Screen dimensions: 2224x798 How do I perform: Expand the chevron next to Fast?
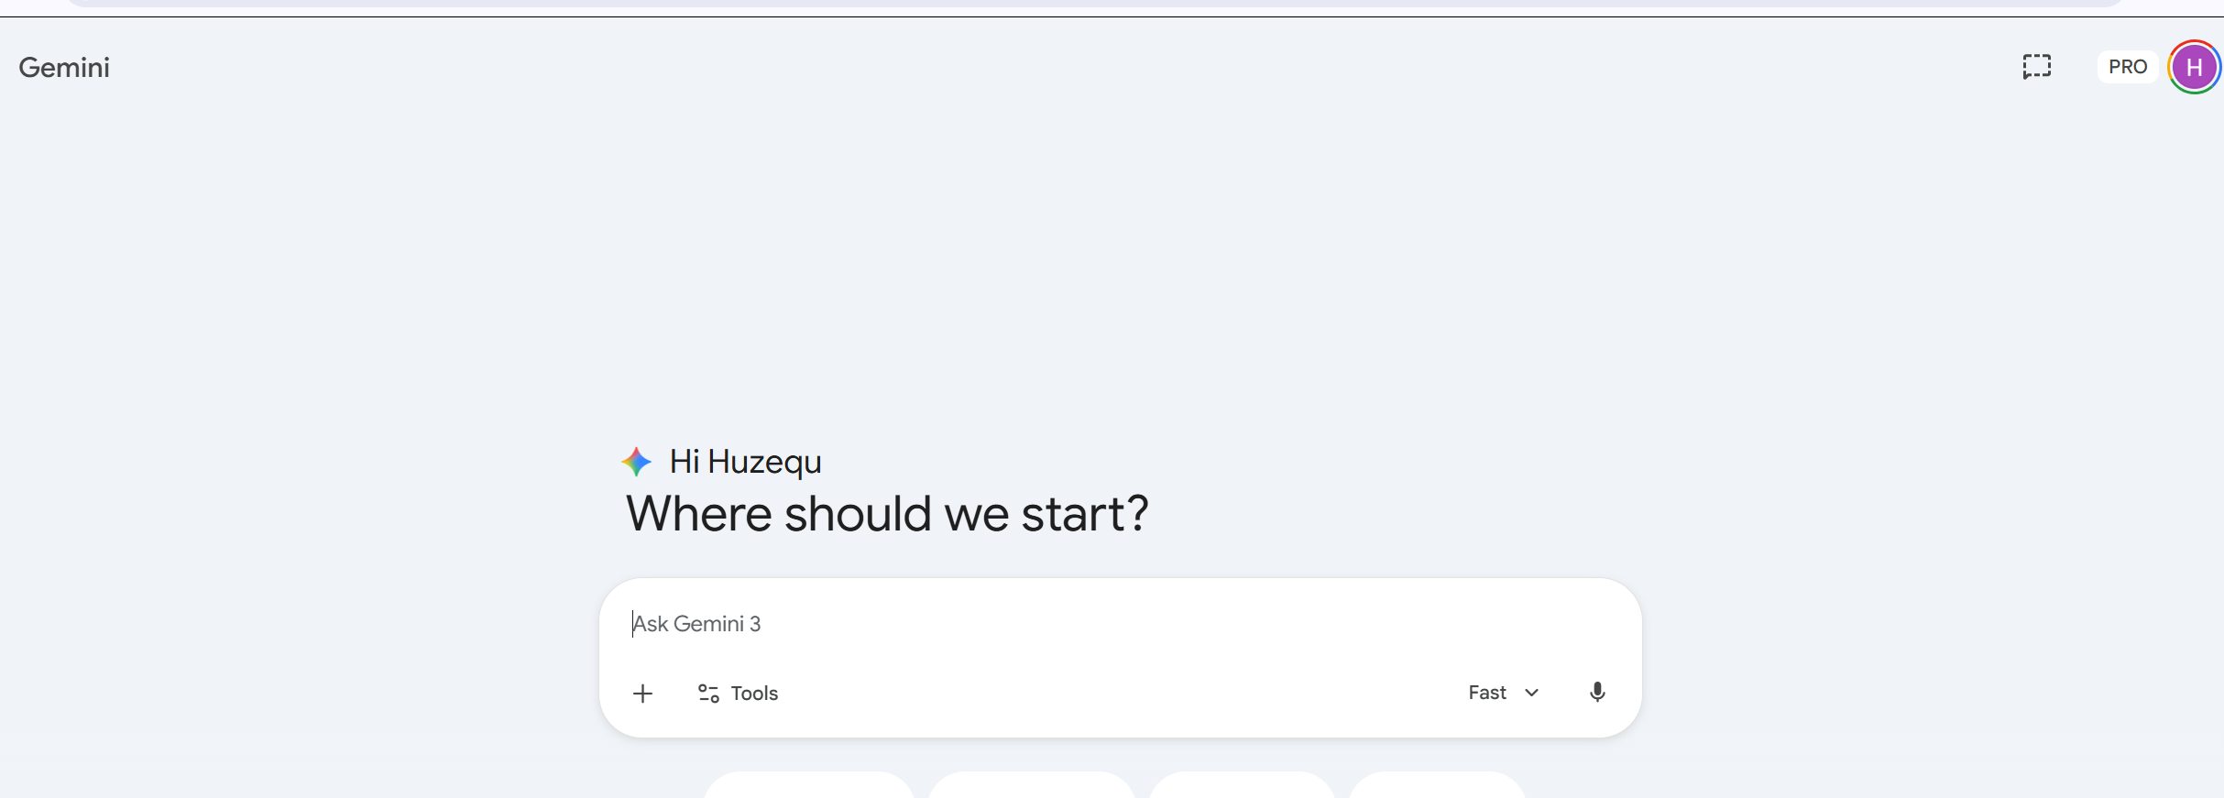click(1531, 693)
